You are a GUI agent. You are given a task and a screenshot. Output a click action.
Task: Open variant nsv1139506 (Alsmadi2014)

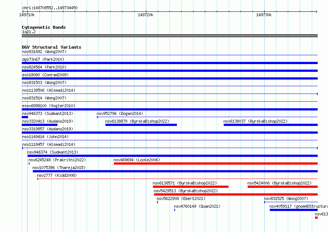pyautogui.click(x=49, y=90)
